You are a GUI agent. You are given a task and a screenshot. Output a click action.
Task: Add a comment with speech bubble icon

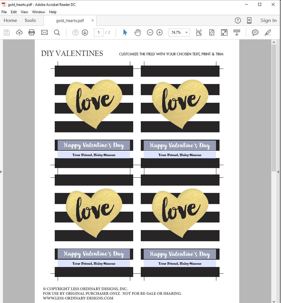pyautogui.click(x=255, y=32)
